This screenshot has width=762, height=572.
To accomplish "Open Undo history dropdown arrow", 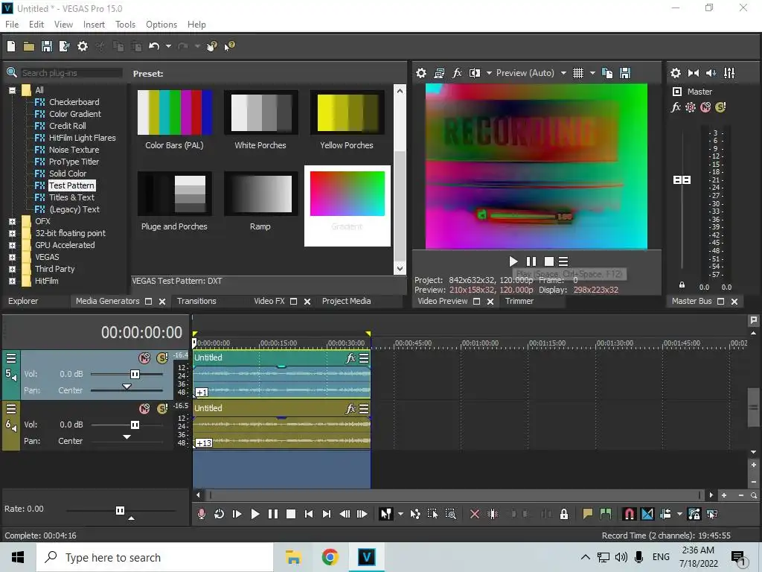I will tap(168, 46).
